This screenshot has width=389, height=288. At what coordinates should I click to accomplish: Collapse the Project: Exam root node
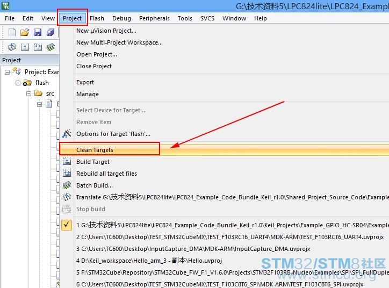coord(7,72)
